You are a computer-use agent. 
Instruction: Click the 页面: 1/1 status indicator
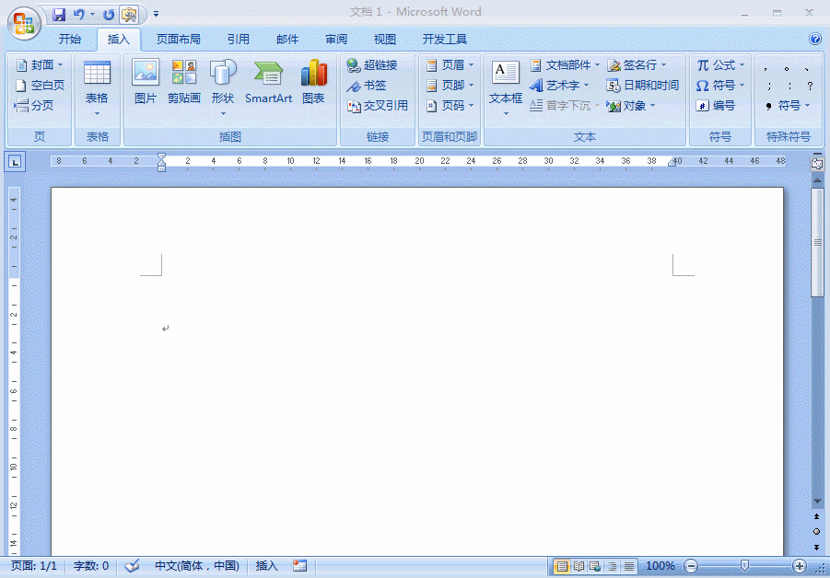click(x=34, y=566)
